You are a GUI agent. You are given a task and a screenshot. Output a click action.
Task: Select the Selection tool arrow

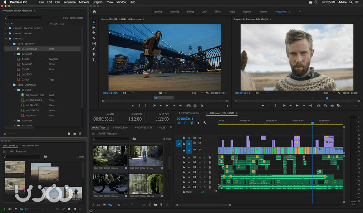click(x=94, y=22)
